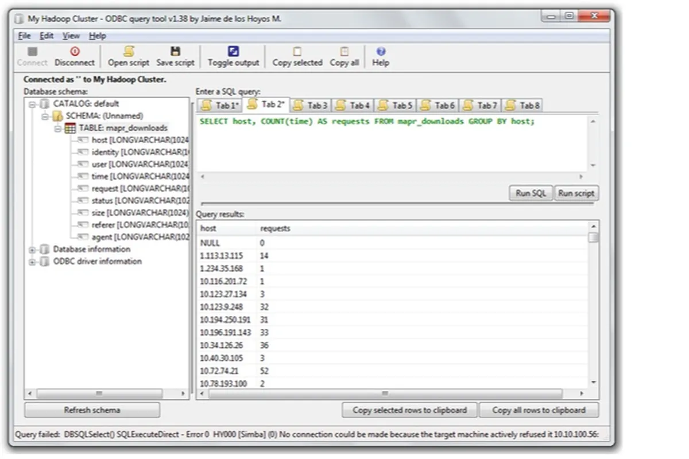Viewport: 689px width, 459px height.
Task: Switch to Tab 8
Action: coord(522,106)
